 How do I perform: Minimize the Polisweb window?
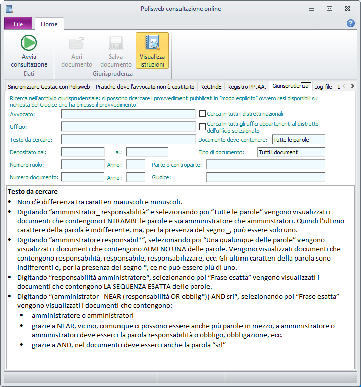312,9
